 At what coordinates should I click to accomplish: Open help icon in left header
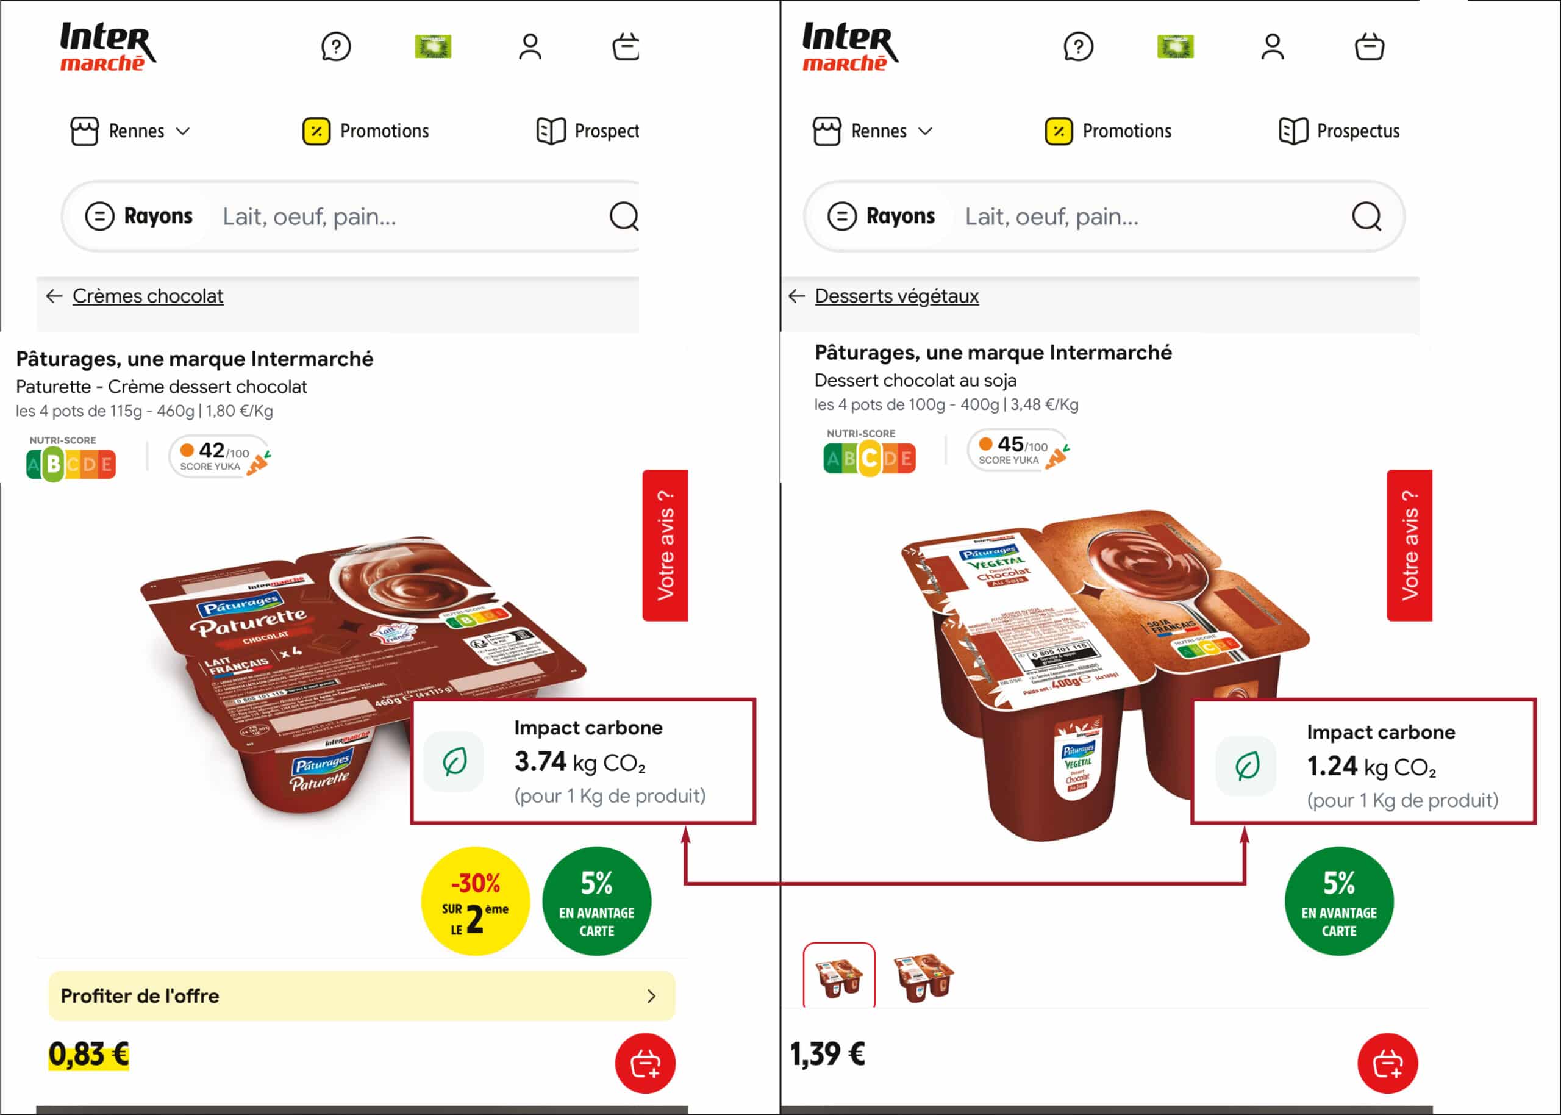pos(336,47)
